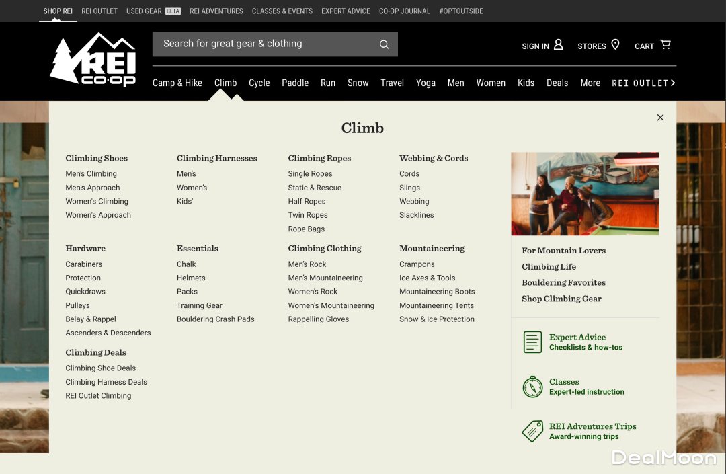The height and width of the screenshot is (474, 726).
Task: Open the shopping cart icon
Action: click(x=665, y=45)
